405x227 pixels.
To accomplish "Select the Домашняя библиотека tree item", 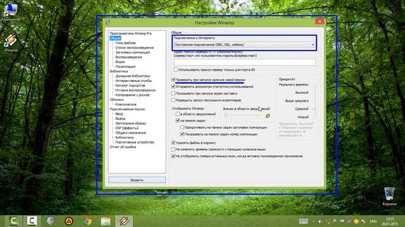I will (x=132, y=76).
